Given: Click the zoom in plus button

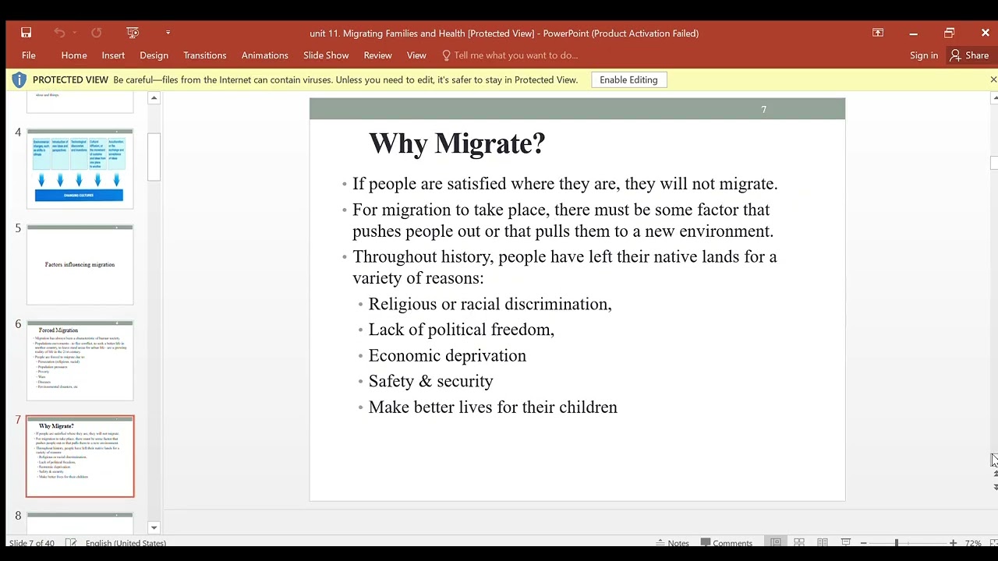Looking at the screenshot, I should (953, 543).
